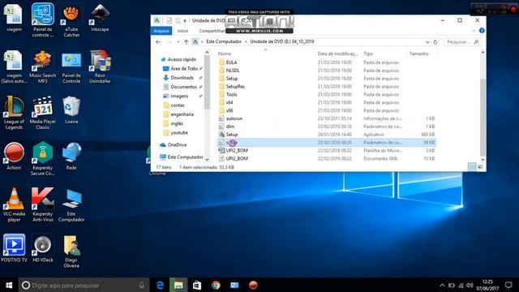Open Google Chrome from the taskbar
The height and width of the screenshot is (292, 519).
click(x=216, y=285)
